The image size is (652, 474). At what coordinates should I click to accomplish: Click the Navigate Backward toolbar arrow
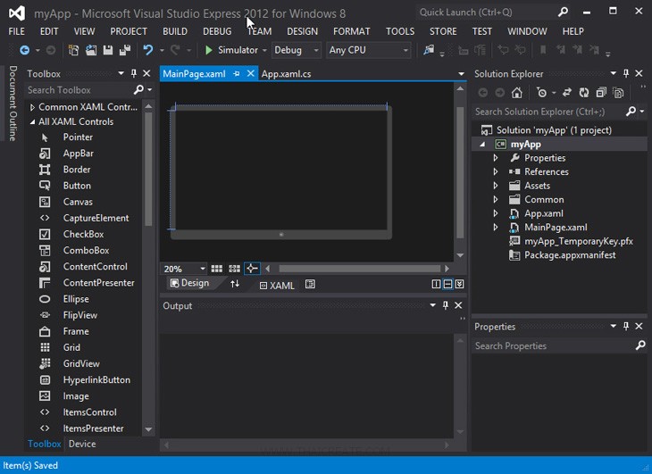pyautogui.click(x=24, y=50)
